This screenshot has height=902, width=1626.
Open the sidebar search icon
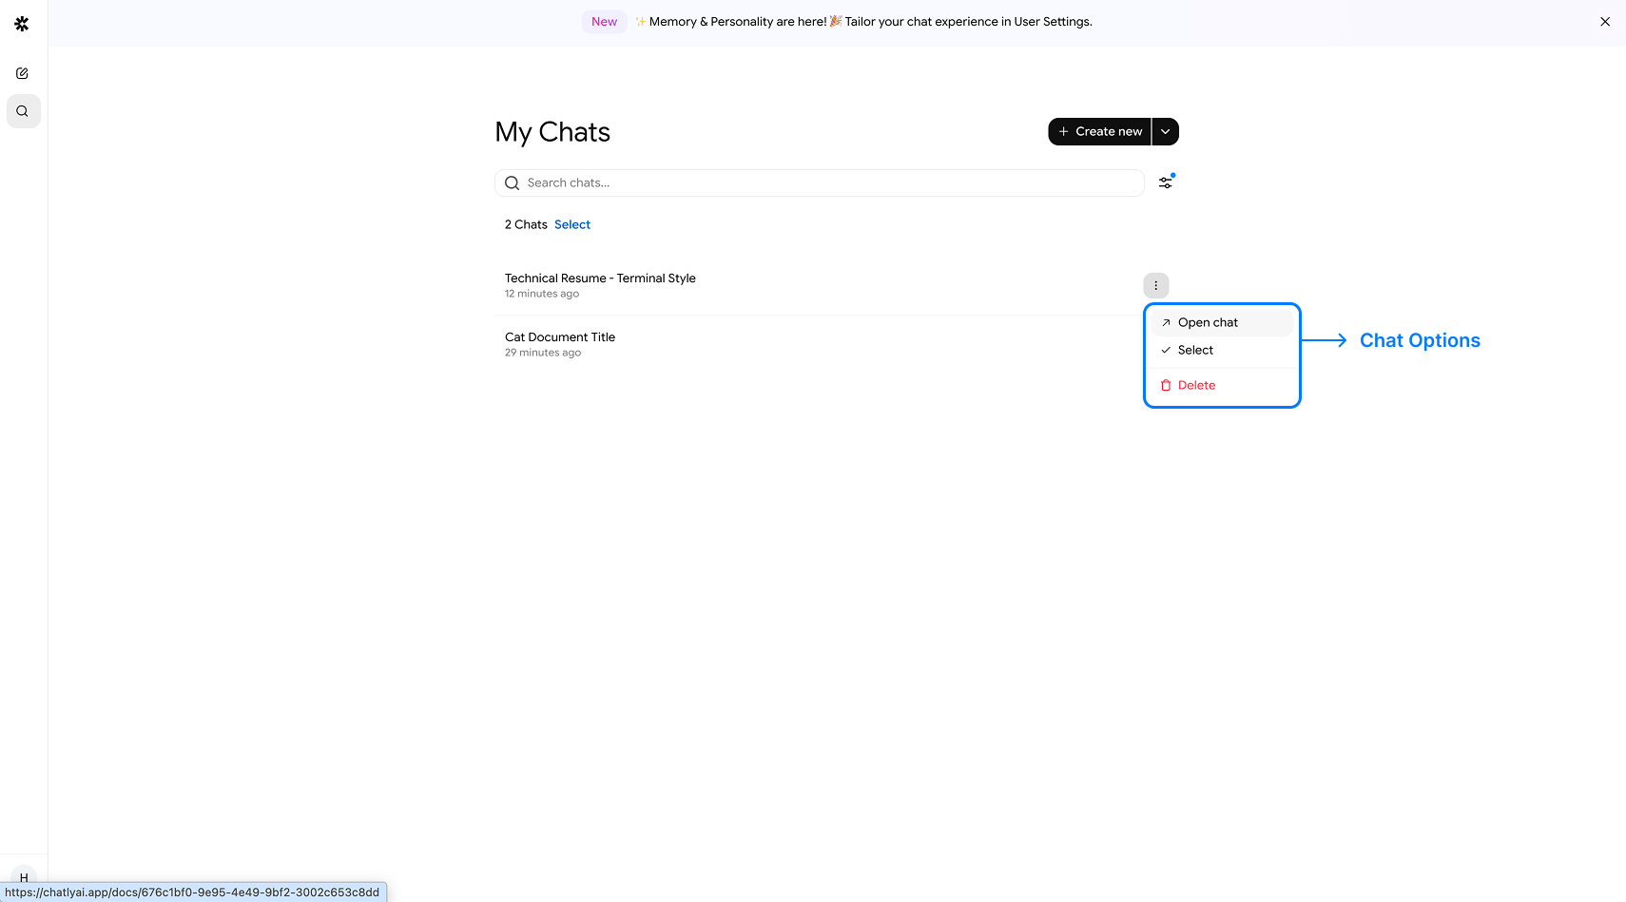(23, 111)
